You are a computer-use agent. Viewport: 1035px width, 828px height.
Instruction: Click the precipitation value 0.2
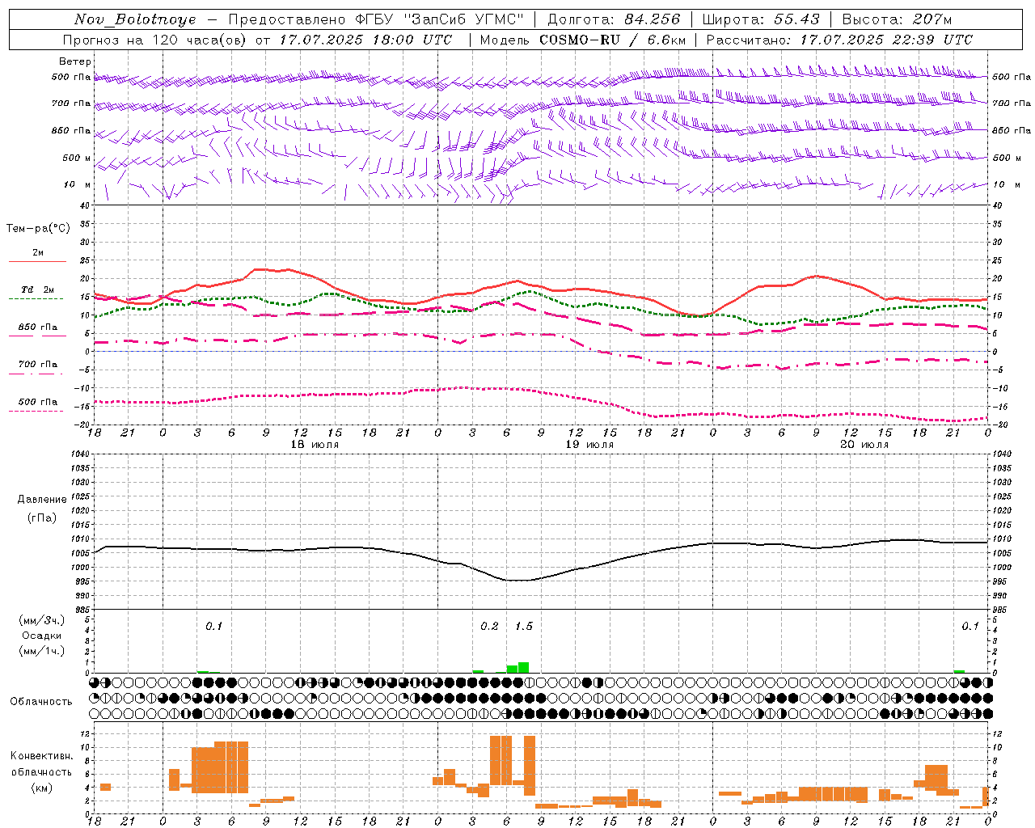pos(489,627)
